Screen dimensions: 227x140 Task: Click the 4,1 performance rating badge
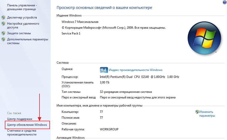point(104,70)
